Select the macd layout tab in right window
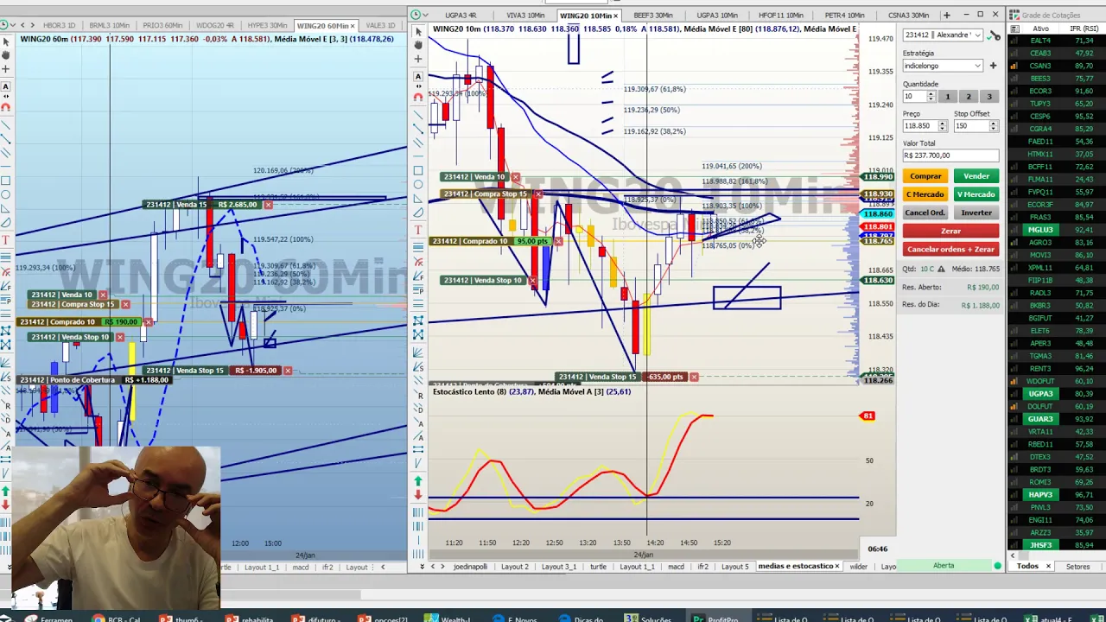1106x622 pixels. [676, 567]
